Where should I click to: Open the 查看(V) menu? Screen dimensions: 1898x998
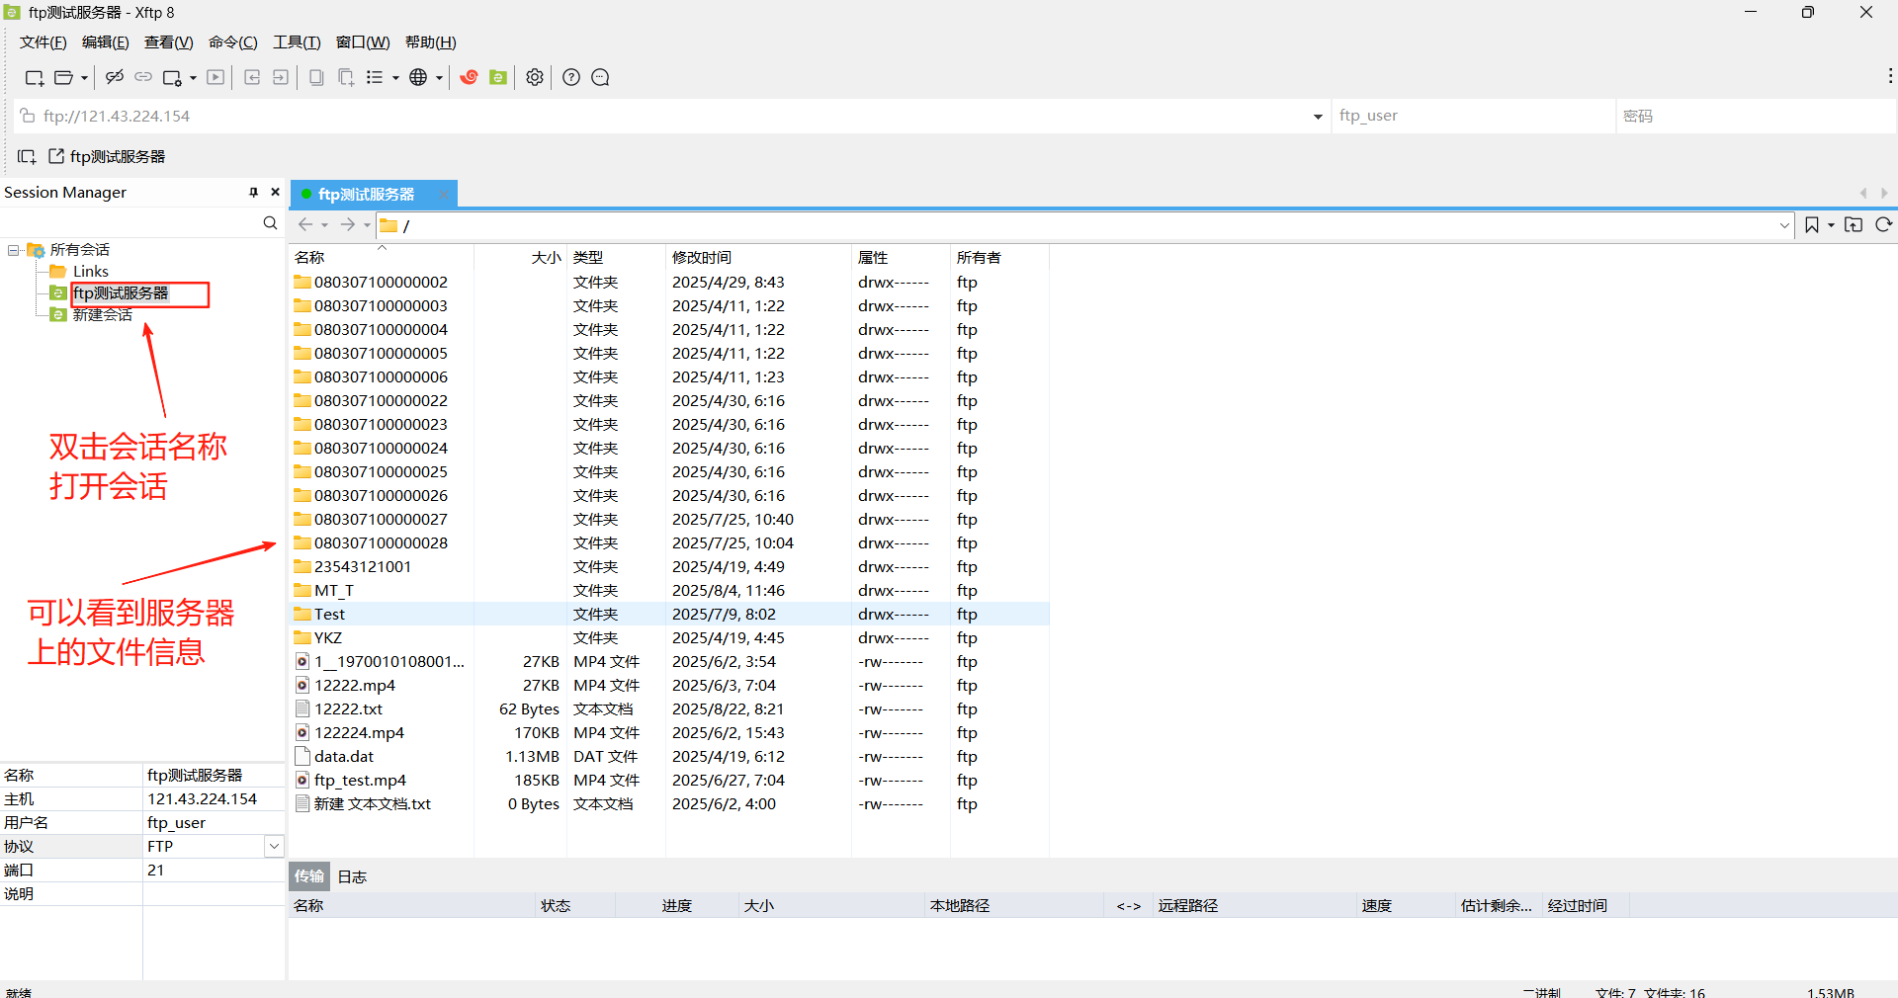[169, 42]
